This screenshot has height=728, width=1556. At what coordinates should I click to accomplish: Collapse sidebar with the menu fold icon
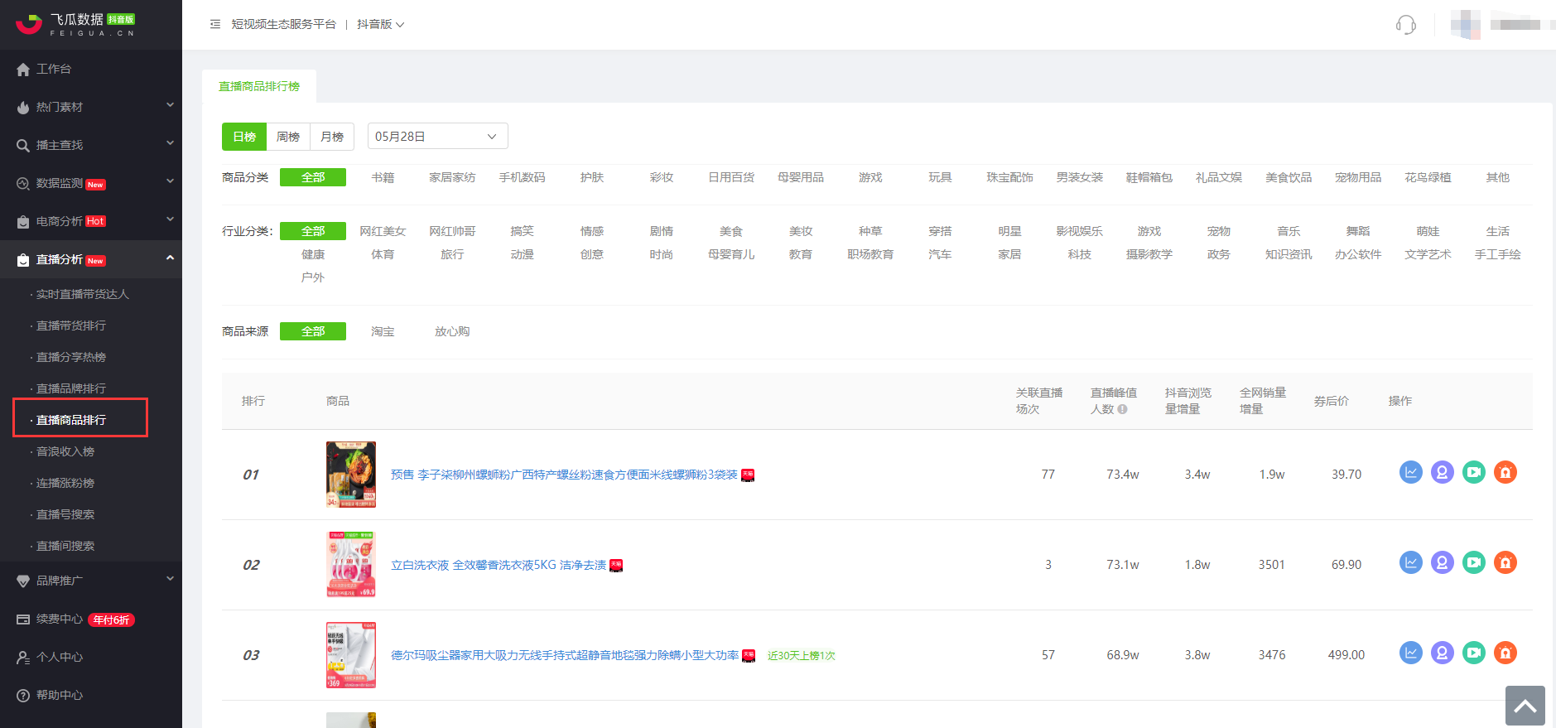(215, 25)
